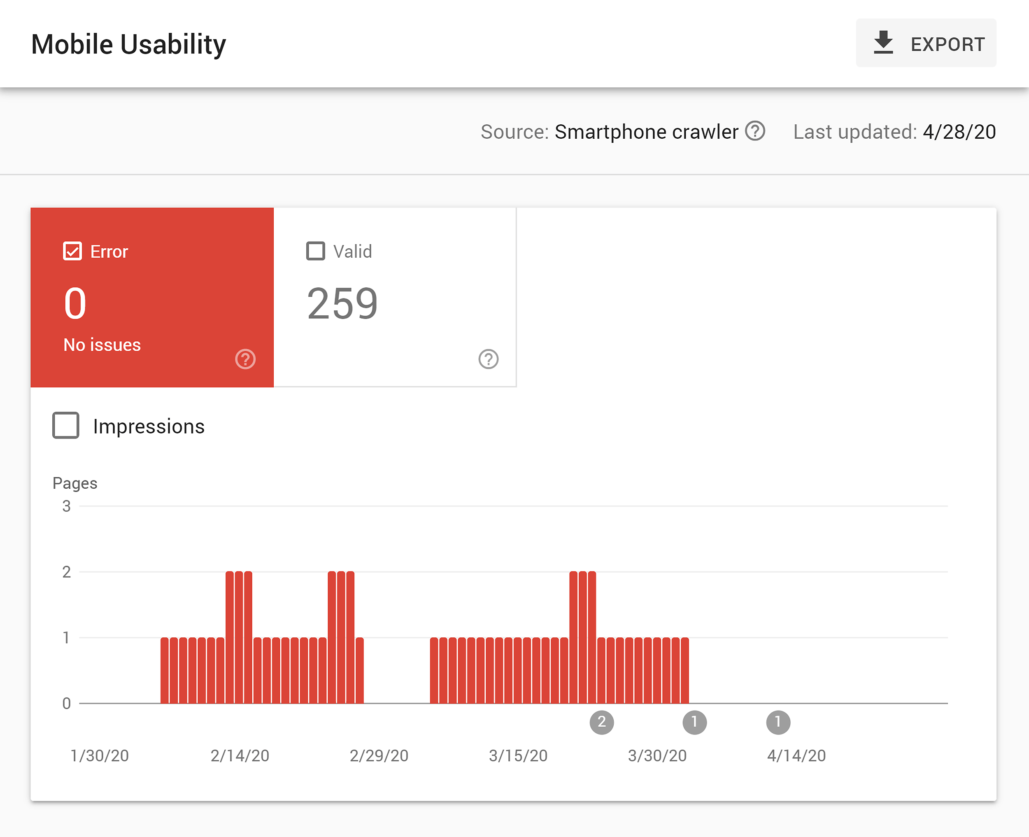The image size is (1029, 837).
Task: Click the annotation marker labeled 2
Action: [x=601, y=722]
